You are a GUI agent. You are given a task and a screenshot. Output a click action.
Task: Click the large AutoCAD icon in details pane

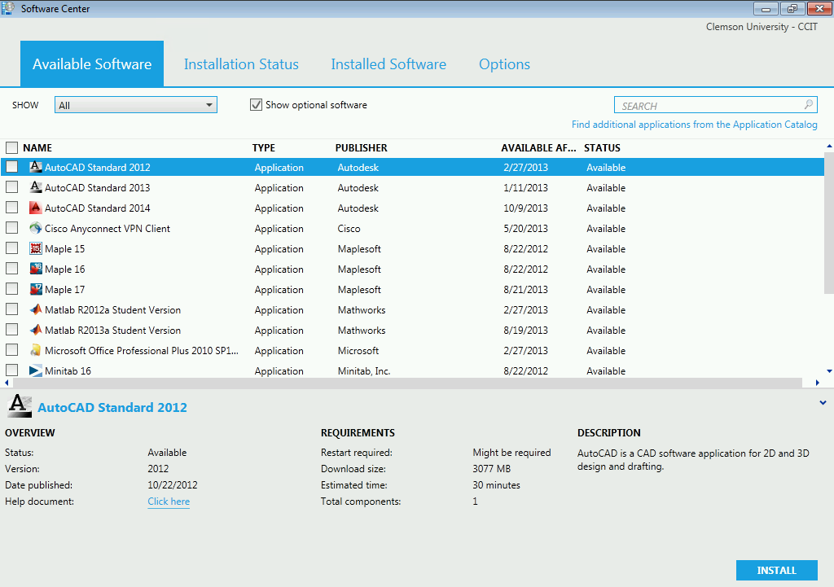[x=20, y=405]
